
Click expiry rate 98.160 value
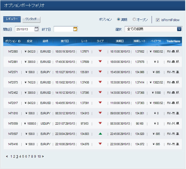tap(140, 123)
